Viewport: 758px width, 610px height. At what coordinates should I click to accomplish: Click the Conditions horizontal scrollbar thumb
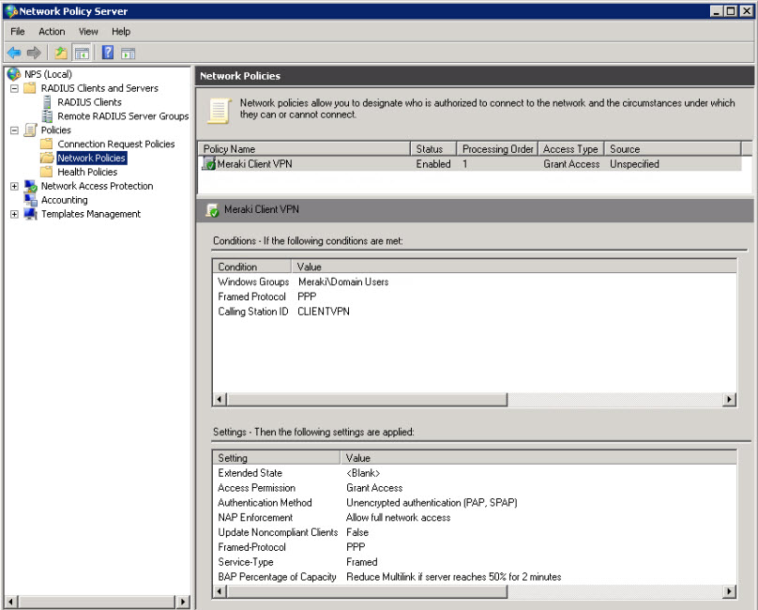(x=367, y=400)
